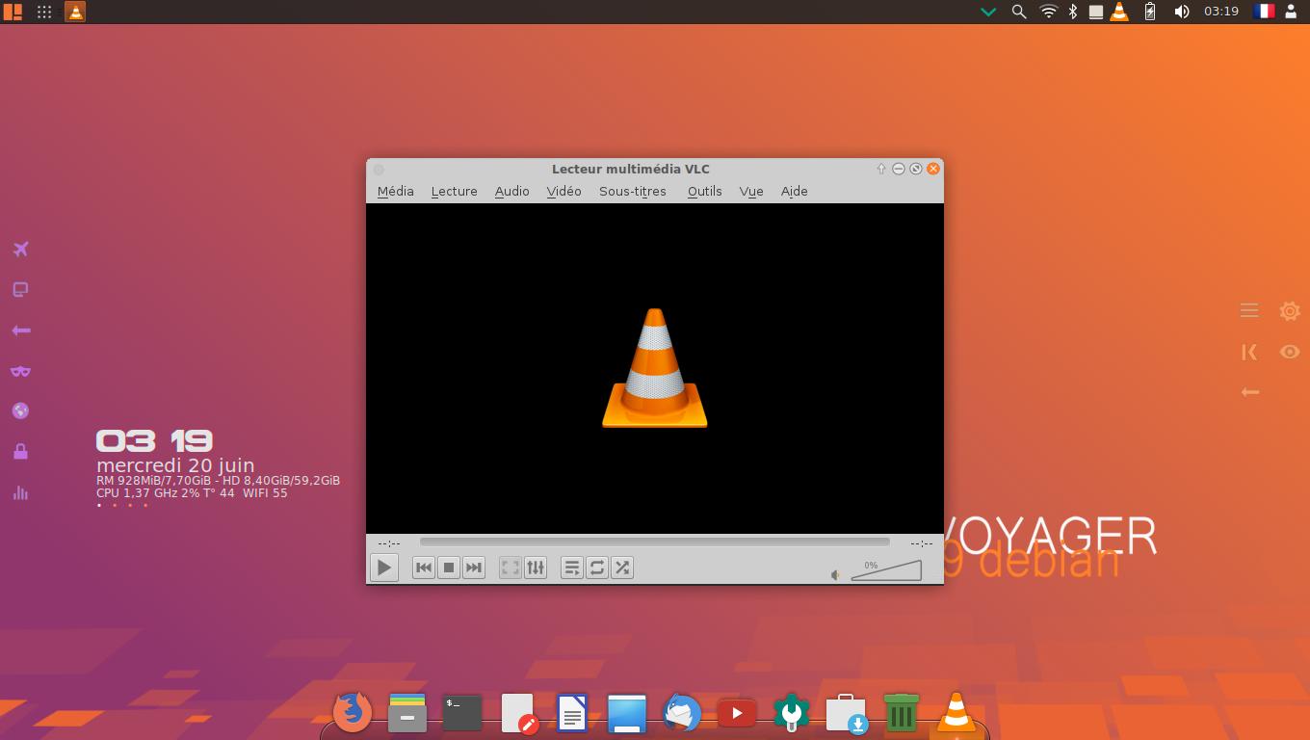Screen dimensions: 1310x740
Task: Toggle VLC fullscreen video mode
Action: (x=510, y=568)
